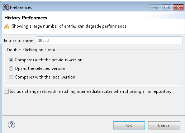Viewport: 185px width, 133px height.
Task: Click the 'Preferences' title bar text
Action: coord(21,8)
